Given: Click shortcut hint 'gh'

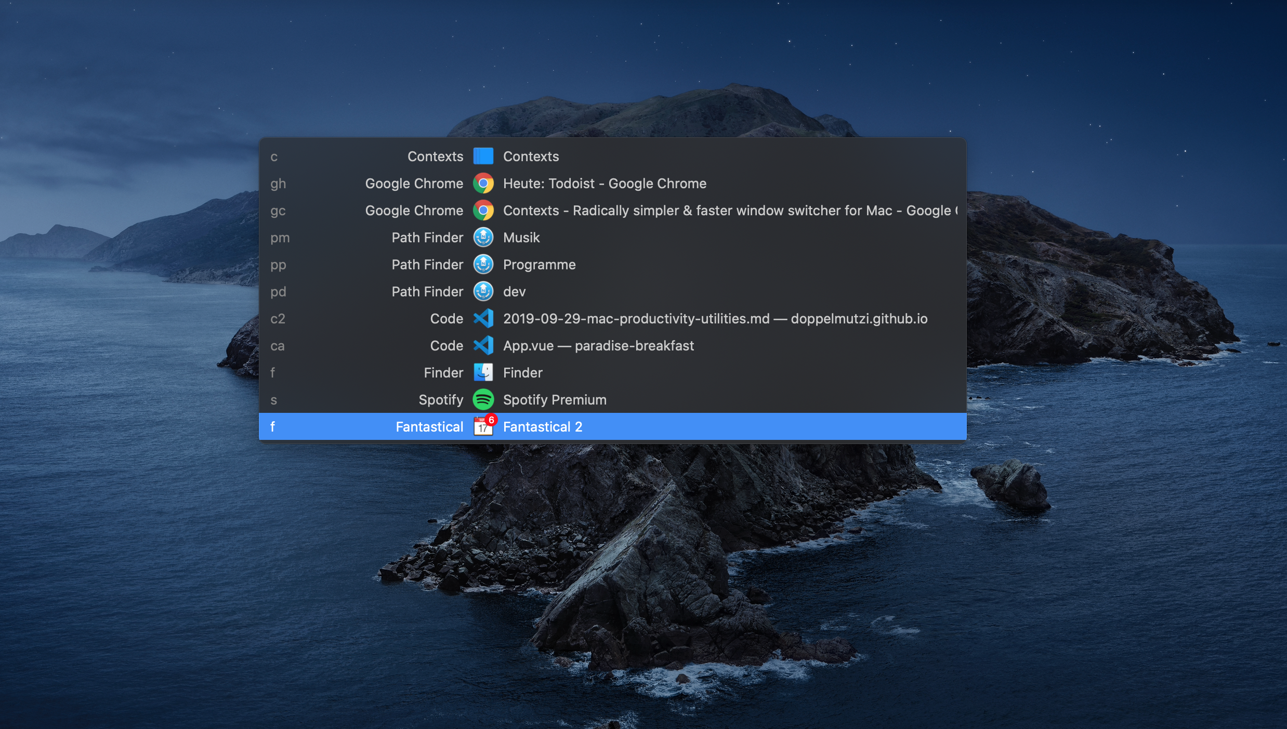Looking at the screenshot, I should (278, 184).
